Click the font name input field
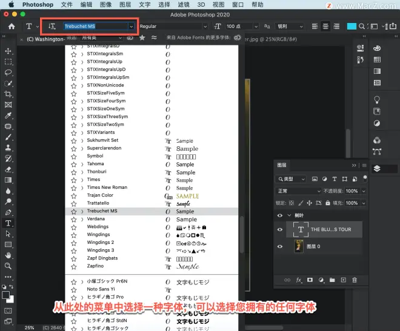Image resolution: width=400 pixels, height=331 pixels. click(96, 26)
